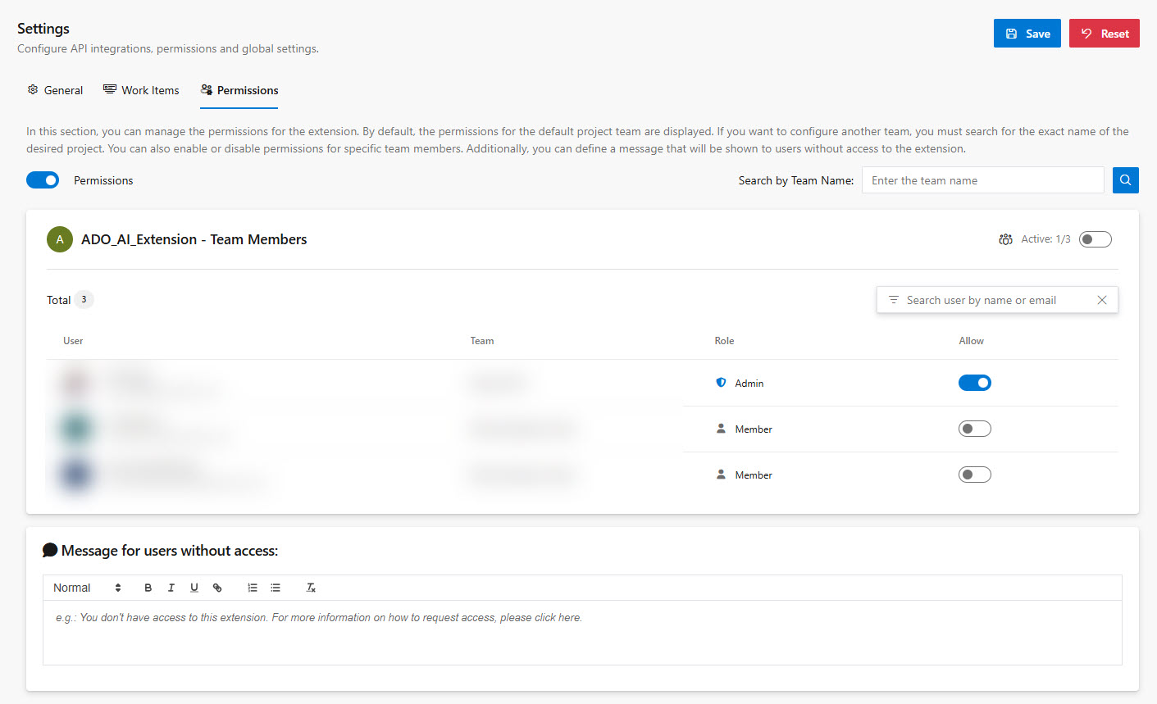Image resolution: width=1157 pixels, height=704 pixels.
Task: Enable Allow for the first Member
Action: click(975, 428)
